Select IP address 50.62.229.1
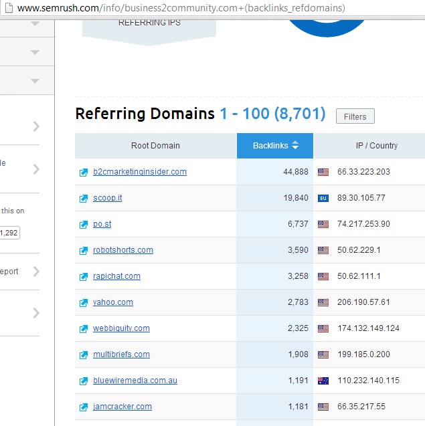Image resolution: width=425 pixels, height=426 pixels. (x=359, y=250)
